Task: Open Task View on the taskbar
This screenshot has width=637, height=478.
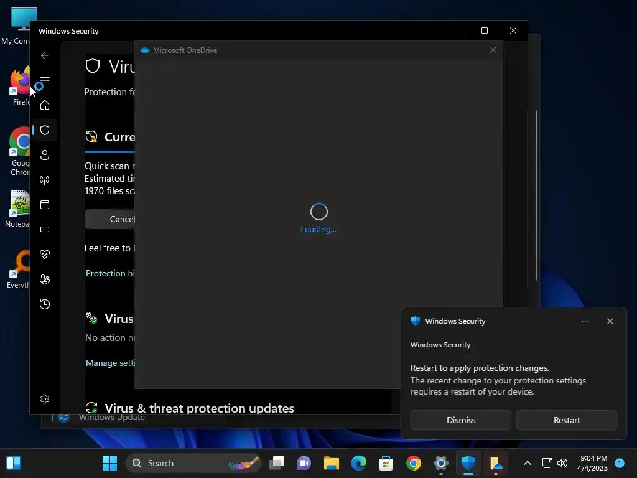Action: coord(277,463)
